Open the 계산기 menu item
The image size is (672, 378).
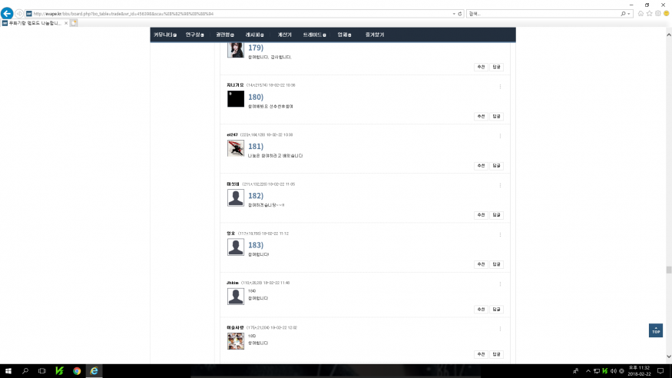point(285,35)
